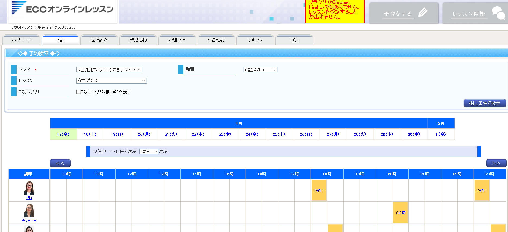Screen dimensions: 508x232
Task: Click the pencil icon on 予習をする
Action: coord(423,12)
